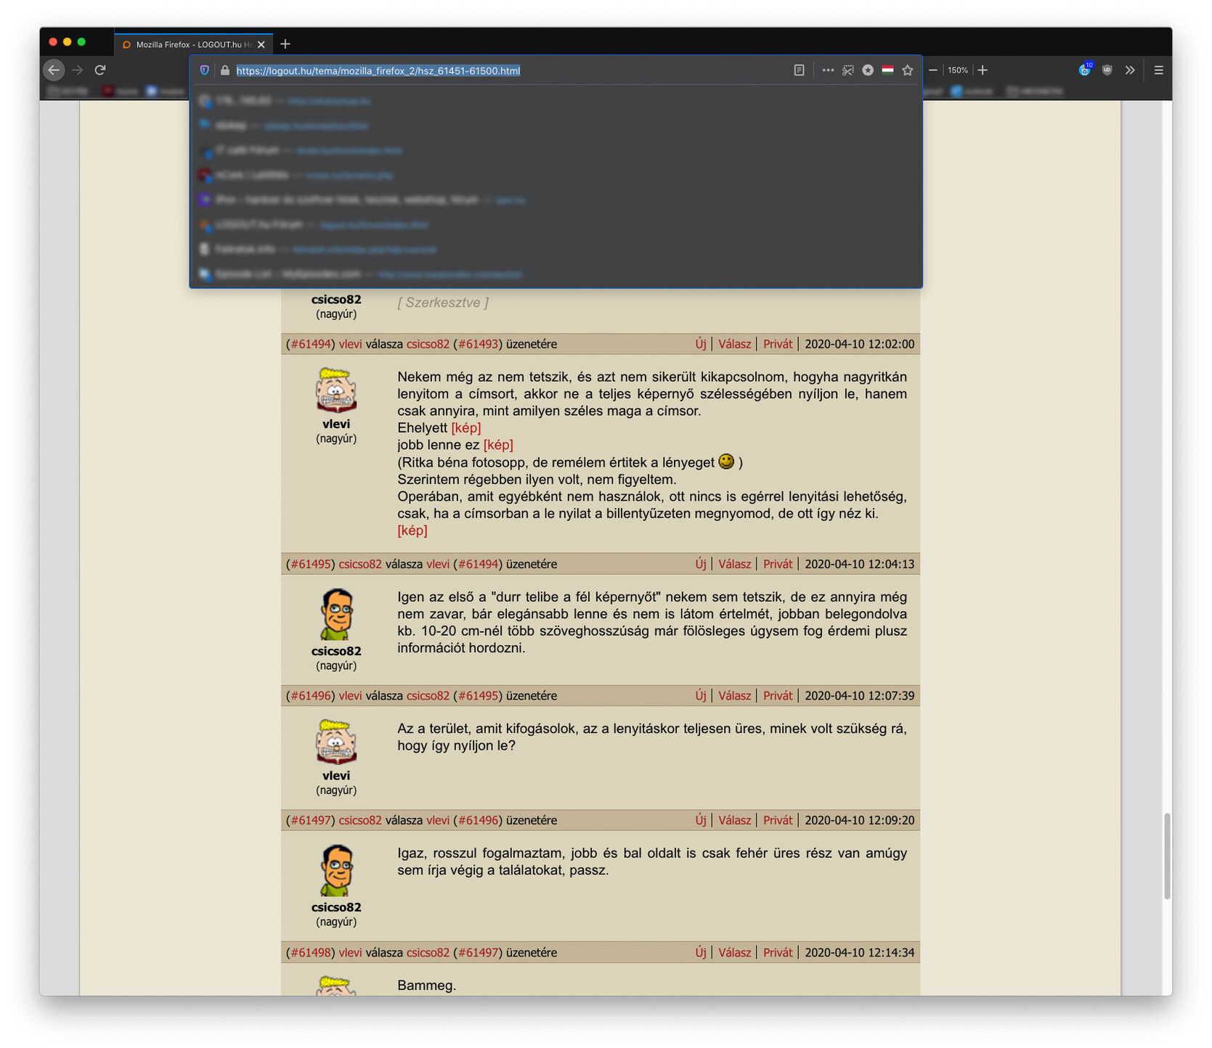Screen dimensions: 1212x1048
Task: Open post link #61494 in header
Action: [311, 344]
